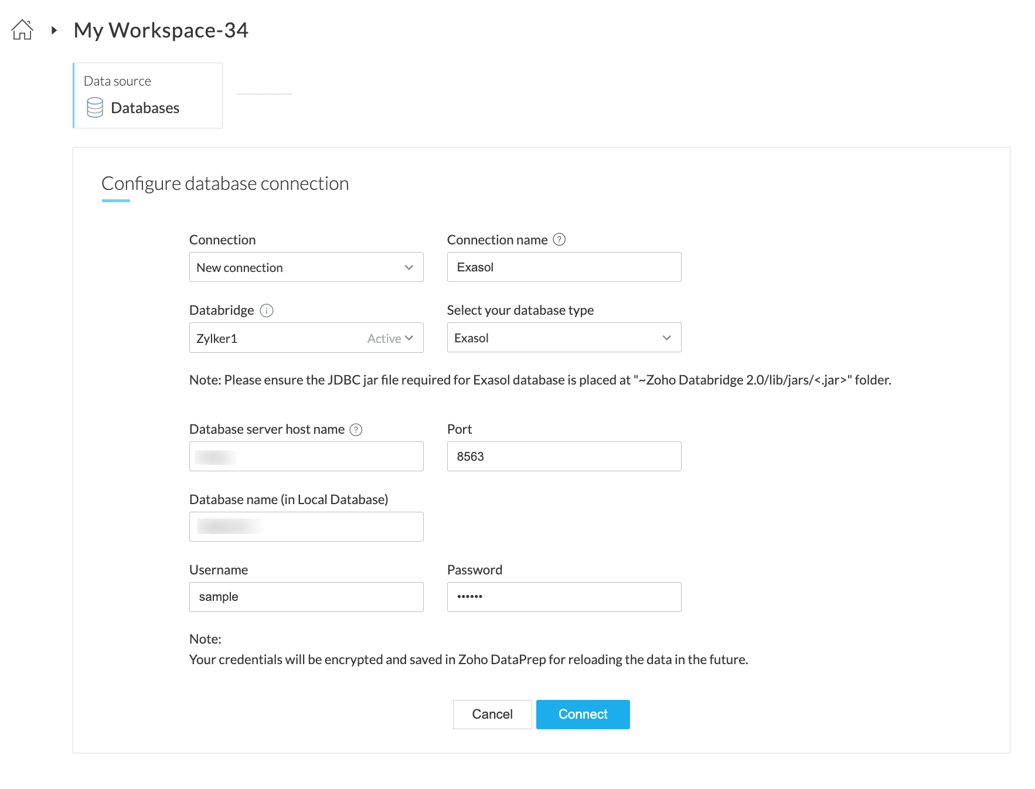Click the Username field containing sample
The width and height of the screenshot is (1035, 789).
click(x=306, y=597)
